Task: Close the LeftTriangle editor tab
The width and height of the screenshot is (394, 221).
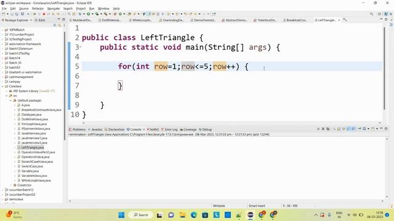Action: [339, 20]
